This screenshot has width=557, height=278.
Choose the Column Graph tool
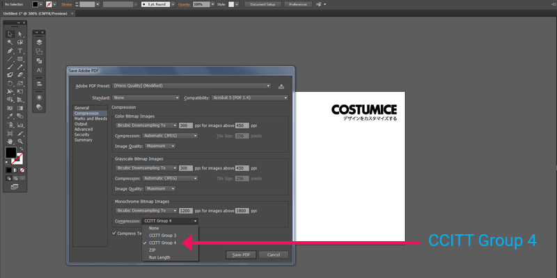coord(20,125)
